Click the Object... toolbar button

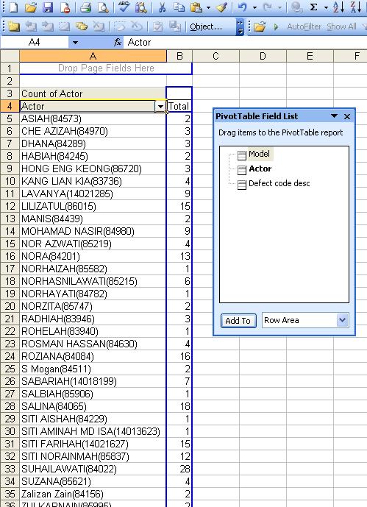coord(206,26)
